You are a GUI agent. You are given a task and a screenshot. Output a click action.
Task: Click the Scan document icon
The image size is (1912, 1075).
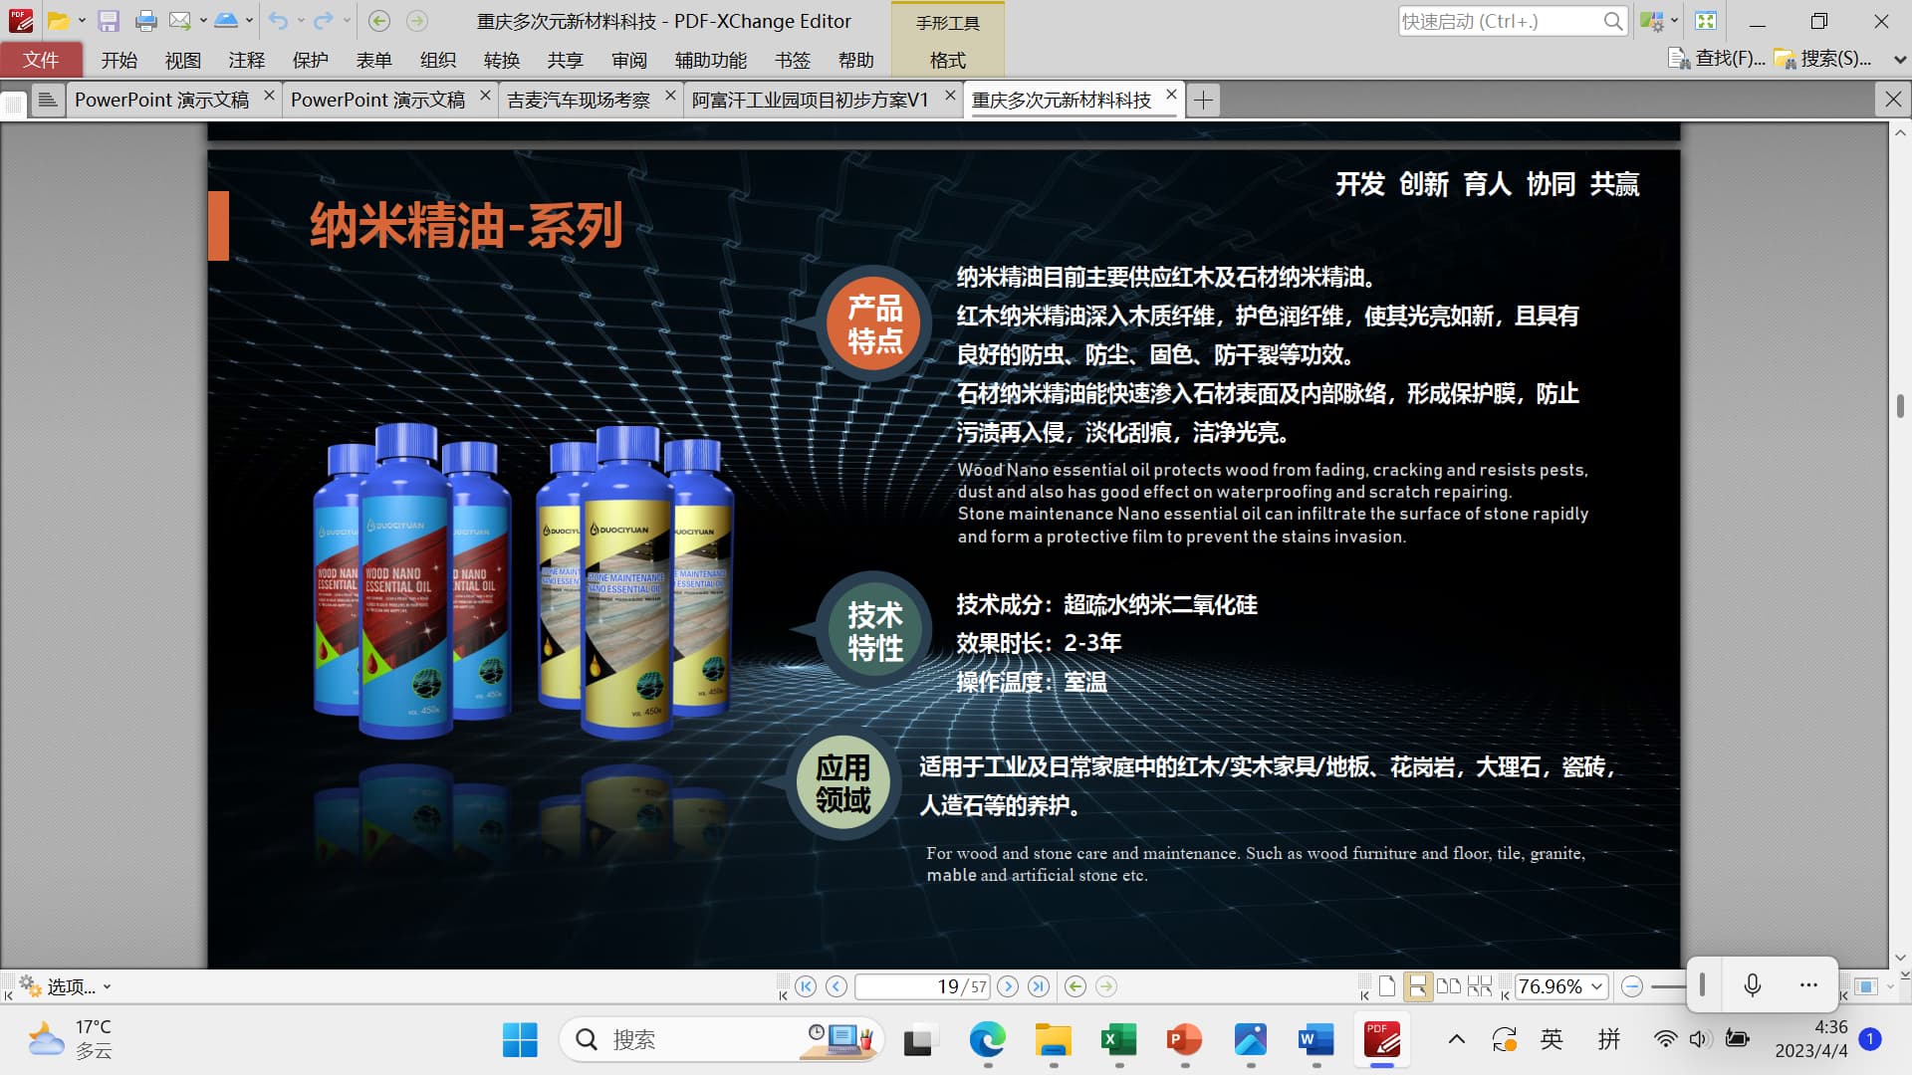[x=226, y=21]
